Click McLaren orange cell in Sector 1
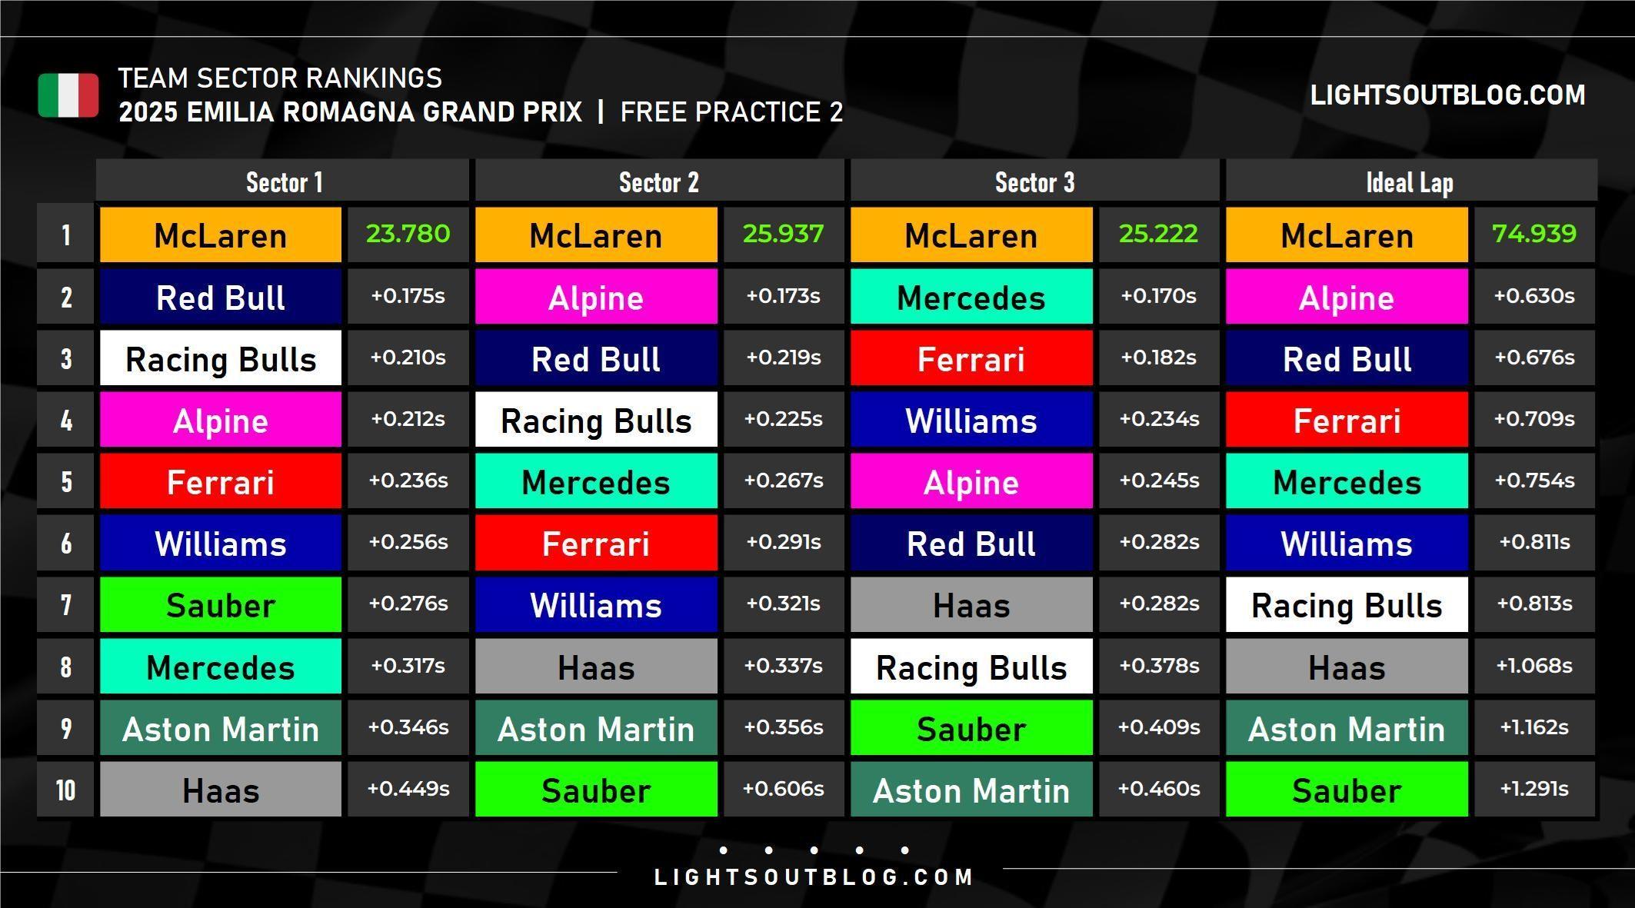The height and width of the screenshot is (908, 1635). (x=221, y=234)
